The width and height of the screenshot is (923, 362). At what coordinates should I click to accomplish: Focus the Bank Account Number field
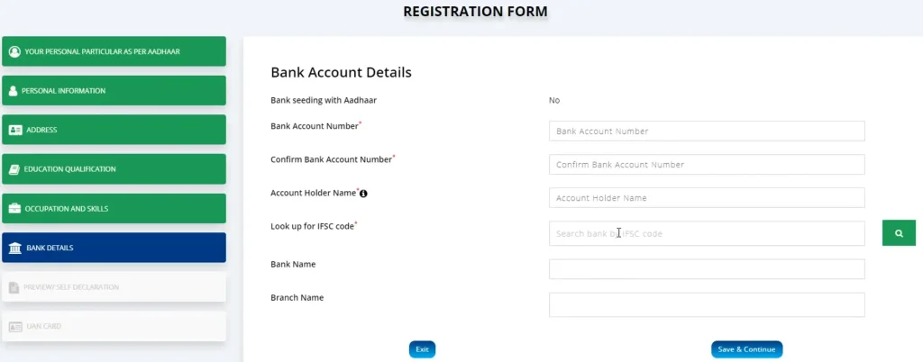(x=707, y=131)
